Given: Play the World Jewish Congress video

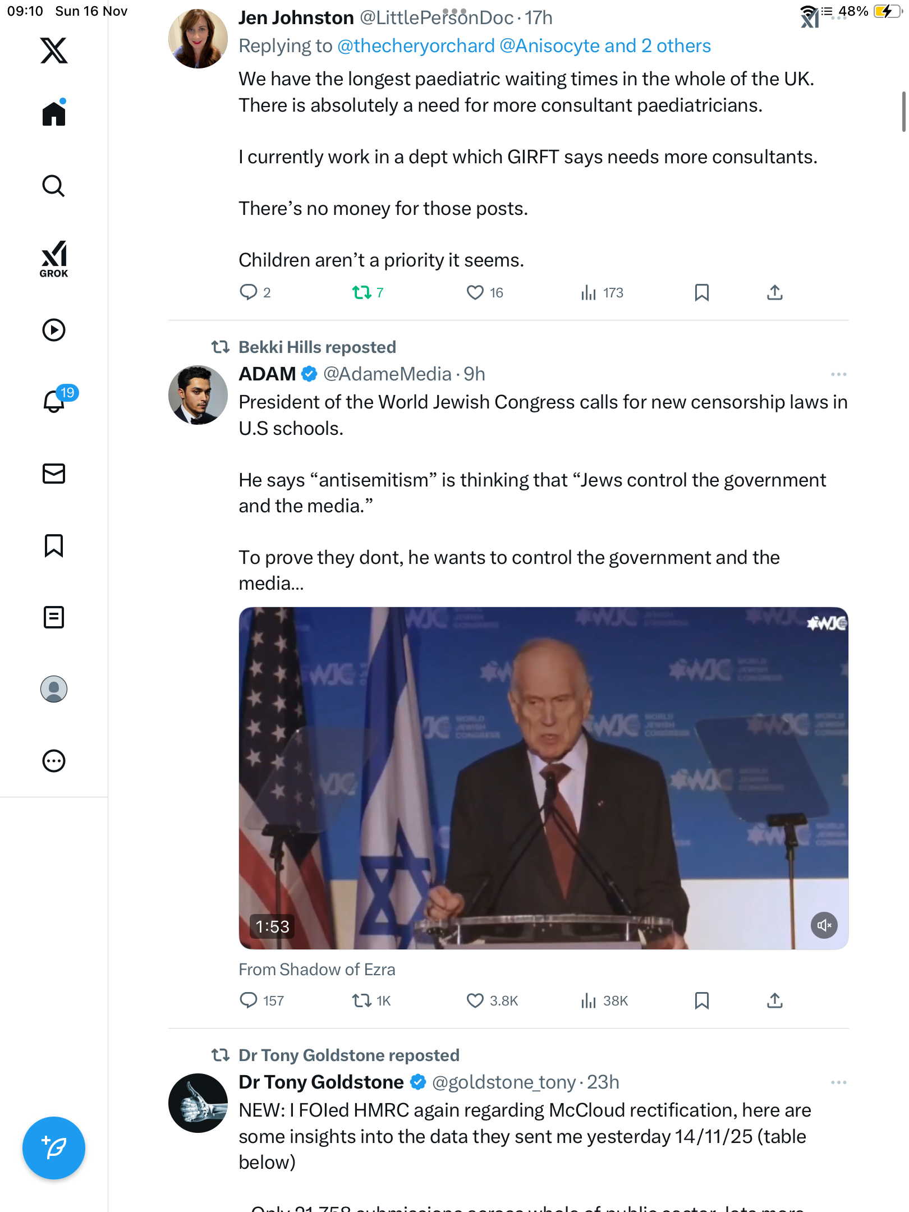Looking at the screenshot, I should click(543, 778).
